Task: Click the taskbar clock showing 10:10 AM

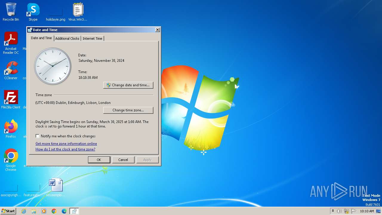Action: tap(367, 211)
